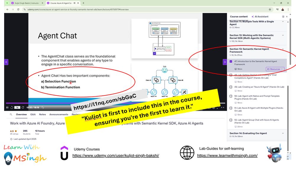Pause the lecture video

coord(7,107)
